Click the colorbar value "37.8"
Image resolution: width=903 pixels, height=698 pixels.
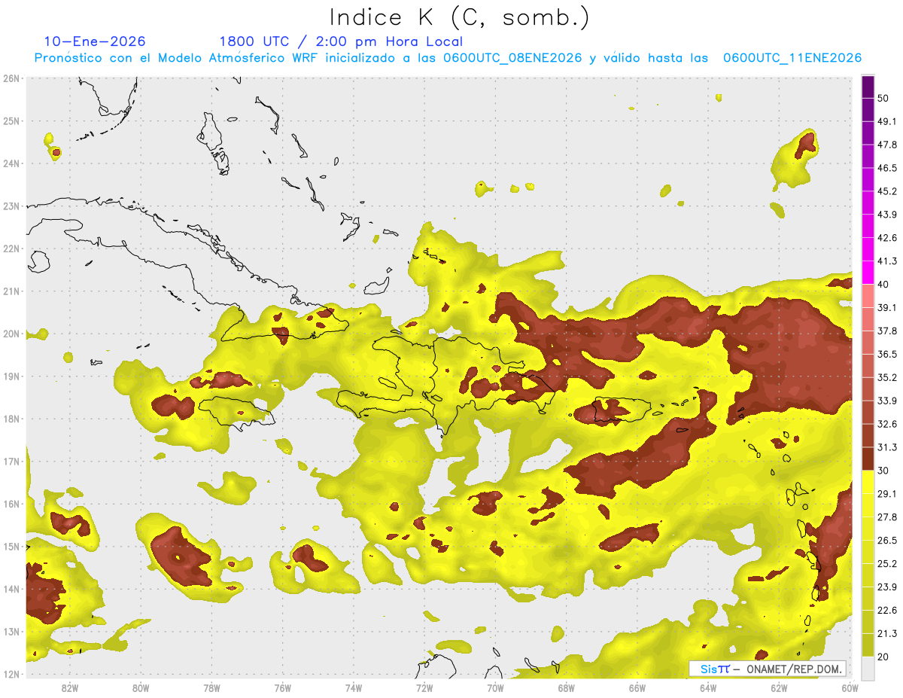coord(886,331)
